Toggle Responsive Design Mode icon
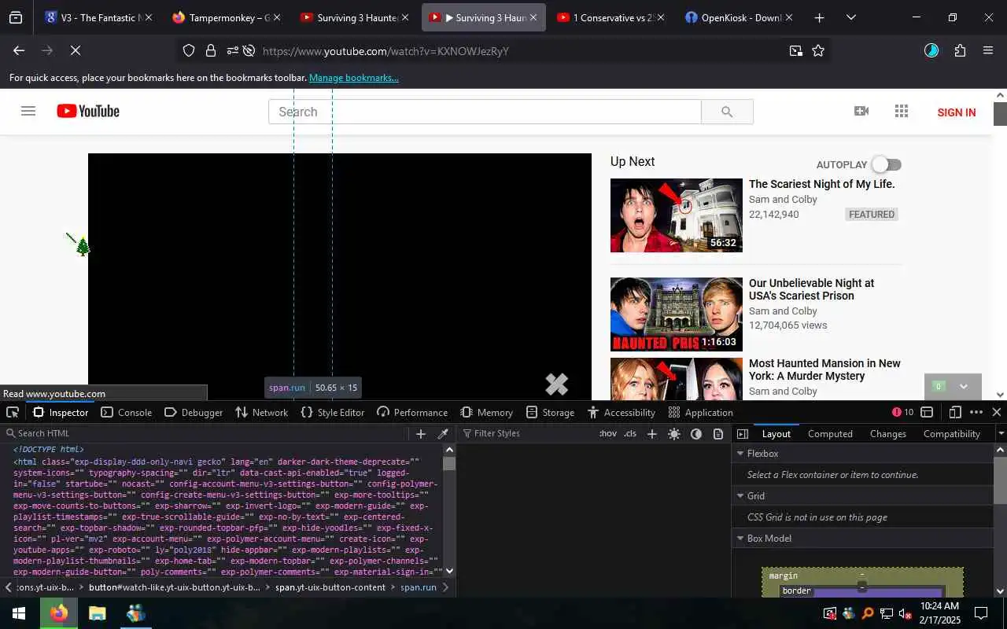This screenshot has height=629, width=1007. [955, 412]
